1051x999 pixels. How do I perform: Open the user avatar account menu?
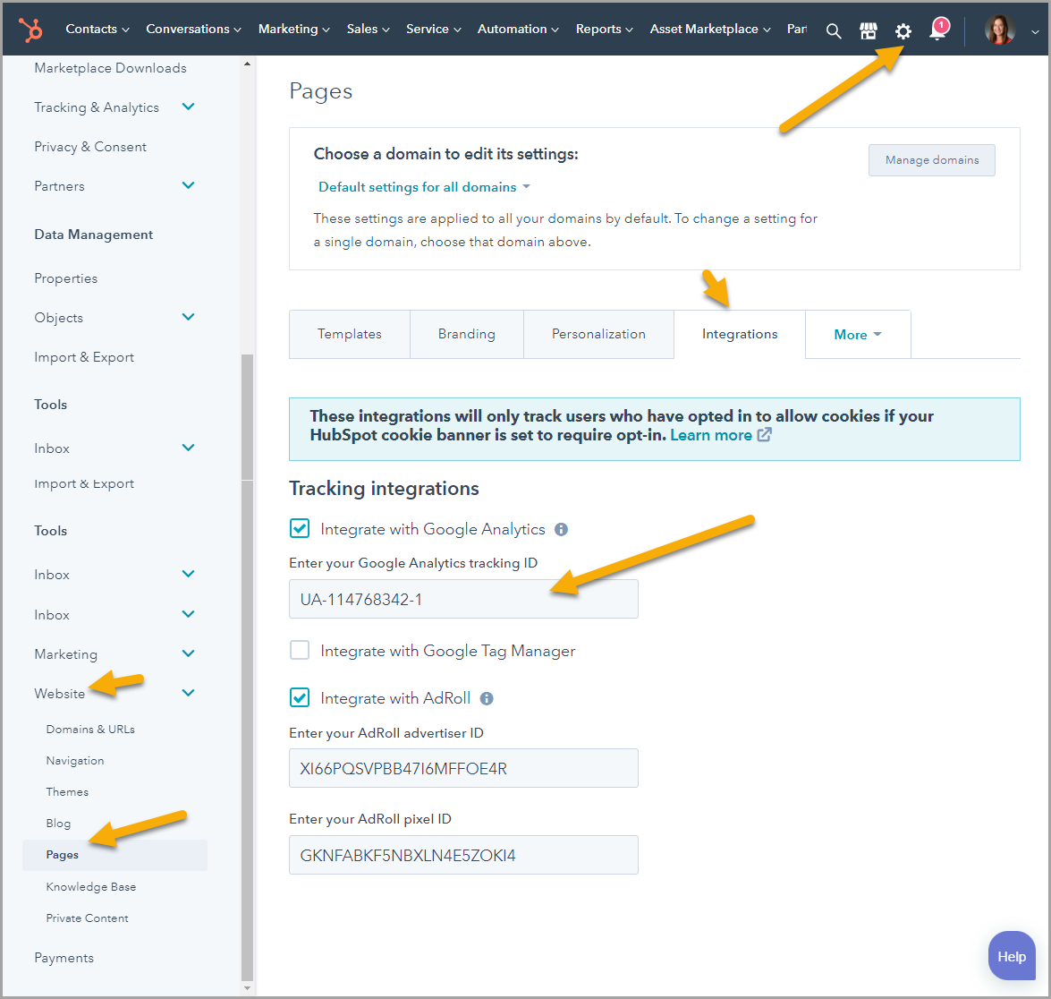(x=999, y=30)
